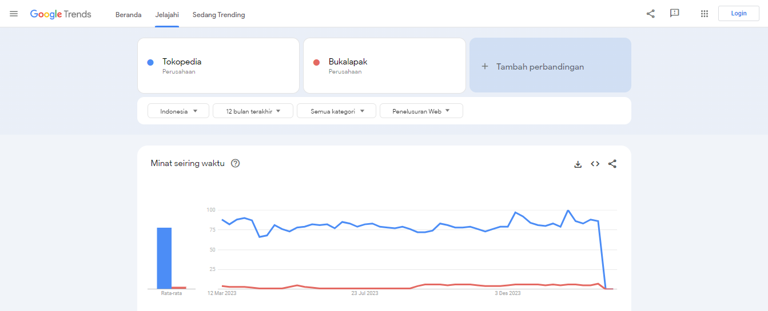
Task: Click the Google Trends logo
Action: coord(61,14)
